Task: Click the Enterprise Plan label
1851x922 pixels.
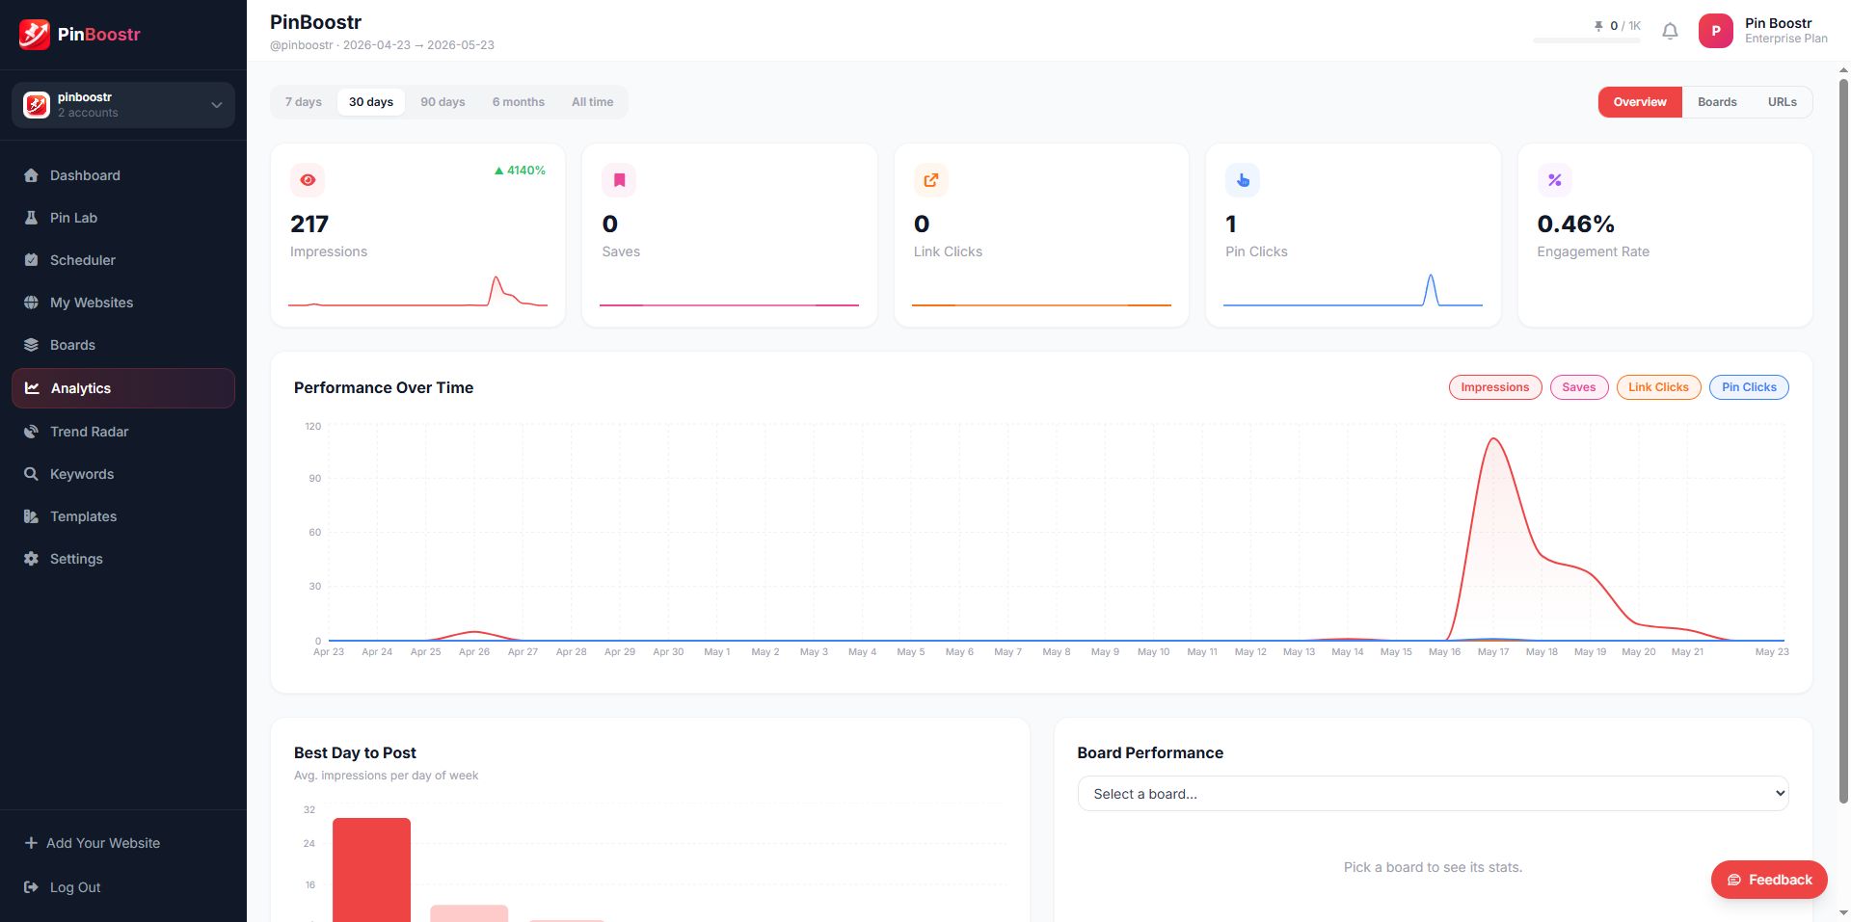Action: click(x=1785, y=39)
